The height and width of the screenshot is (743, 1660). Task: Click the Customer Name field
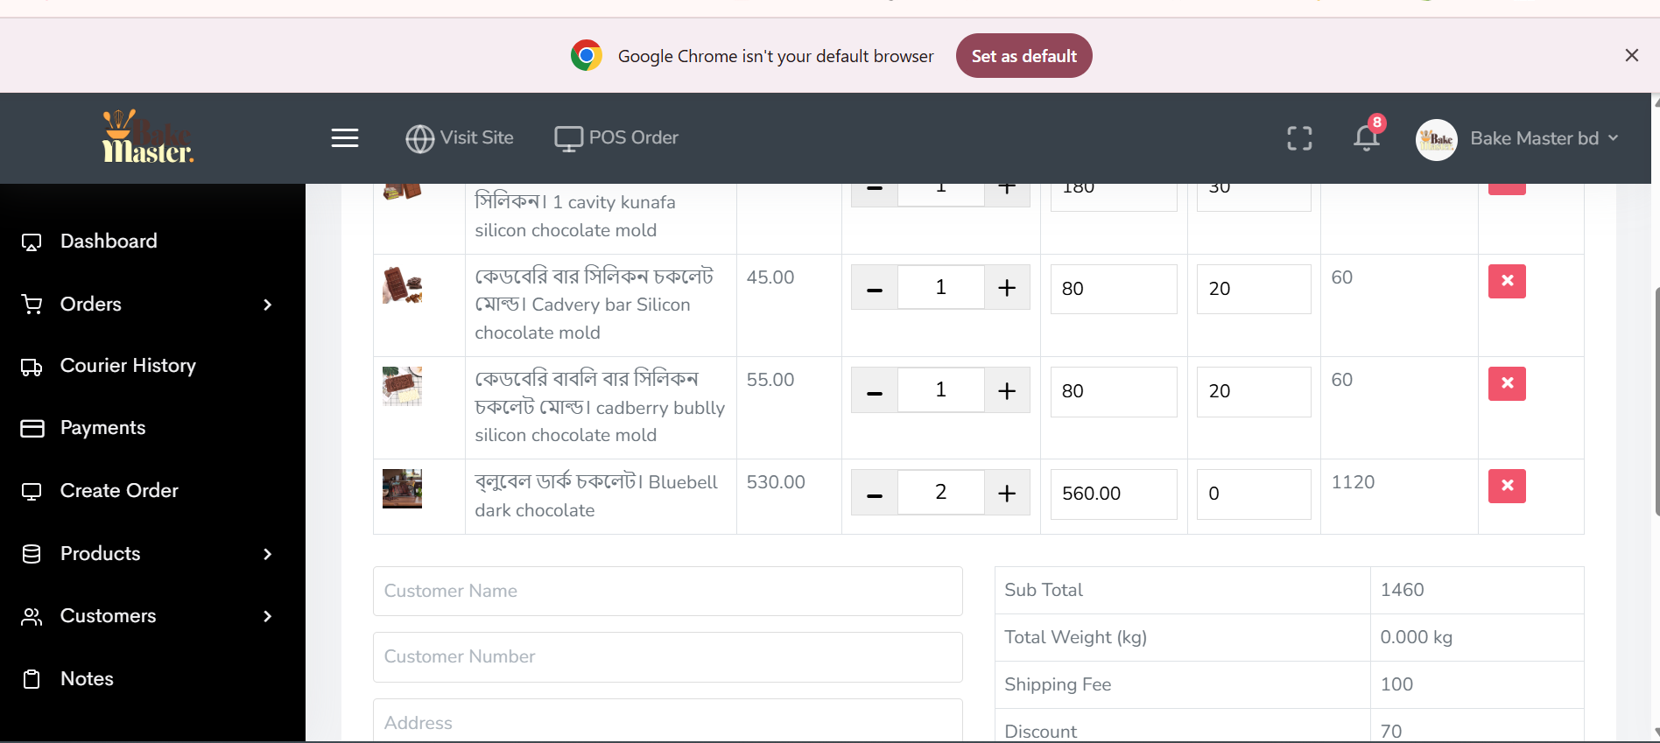pyautogui.click(x=667, y=591)
